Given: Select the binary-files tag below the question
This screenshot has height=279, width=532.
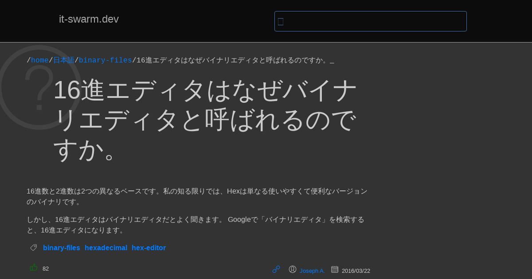Looking at the screenshot, I should 62,248.
